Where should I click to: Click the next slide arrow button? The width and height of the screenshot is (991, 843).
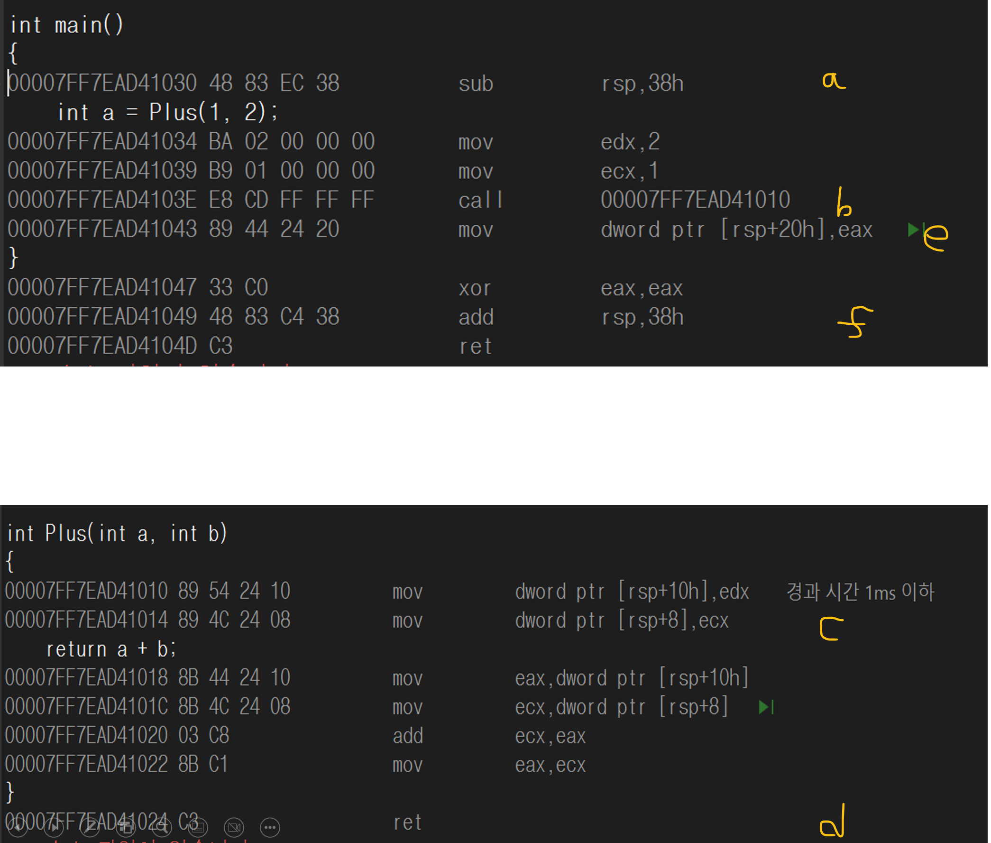(x=54, y=827)
